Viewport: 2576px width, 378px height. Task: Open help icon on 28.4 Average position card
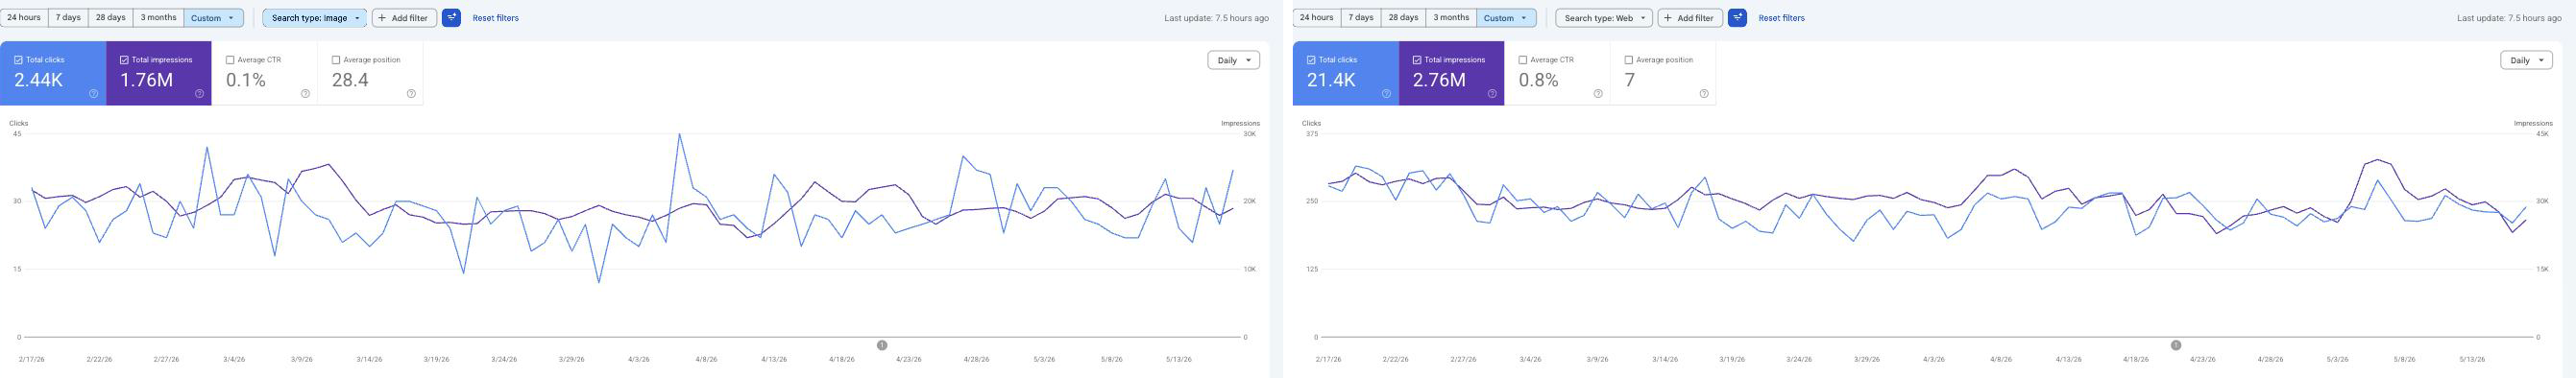(x=411, y=94)
